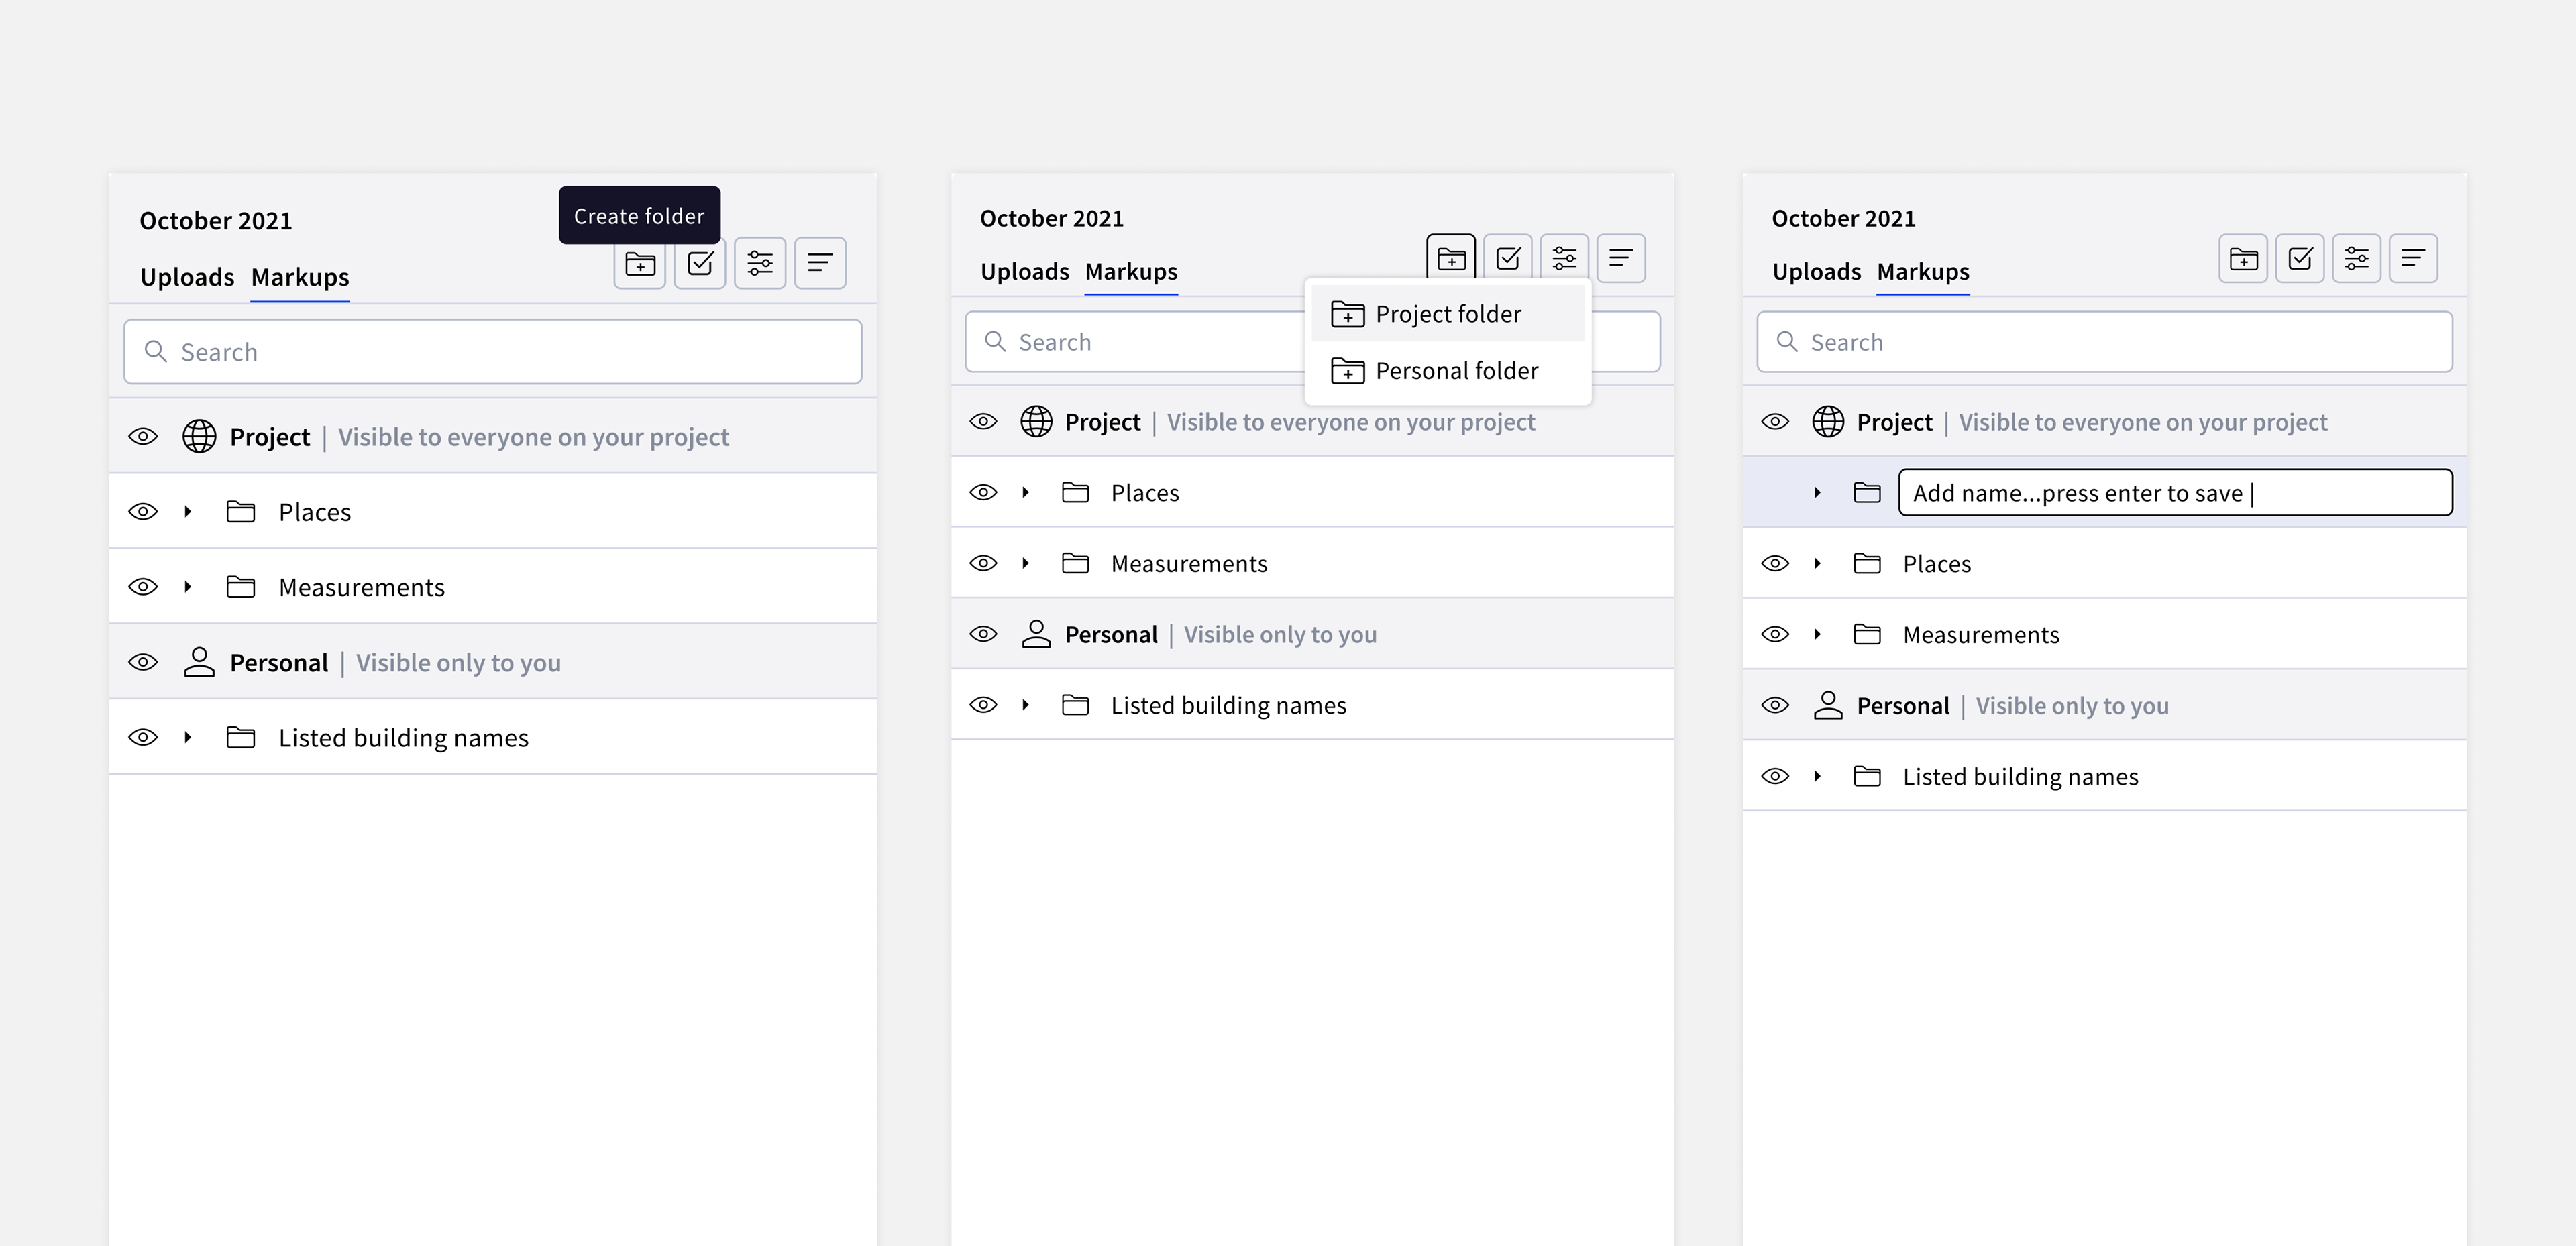The height and width of the screenshot is (1246, 2576).
Task: Open sort lines icon in left panel
Action: 820,264
